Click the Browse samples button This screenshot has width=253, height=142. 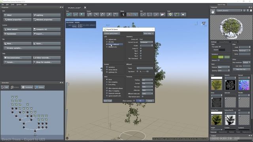[32, 48]
